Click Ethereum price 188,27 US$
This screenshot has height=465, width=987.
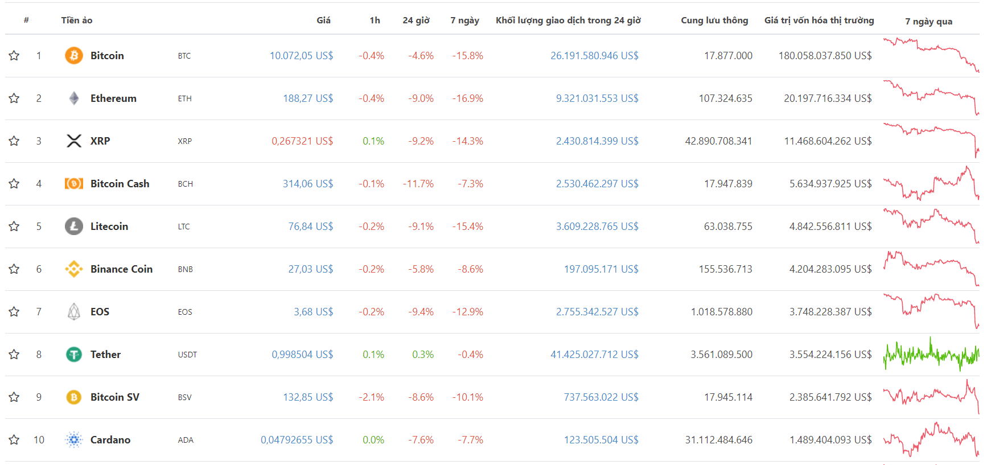308,98
